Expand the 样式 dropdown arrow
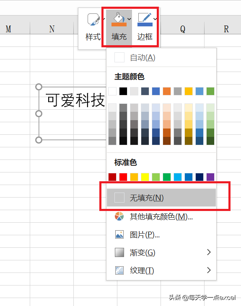The height and width of the screenshot is (306, 241). 104,19
